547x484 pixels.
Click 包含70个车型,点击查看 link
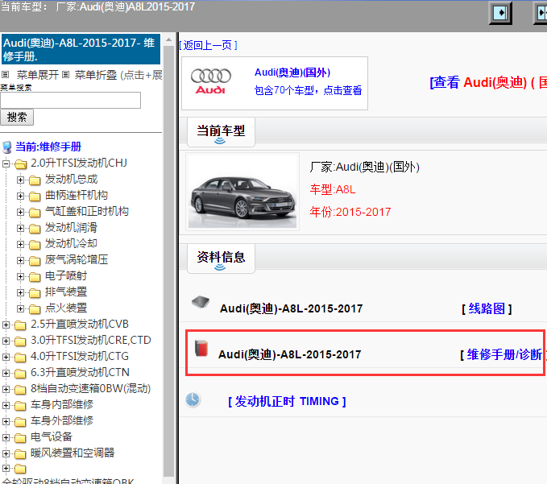point(308,90)
